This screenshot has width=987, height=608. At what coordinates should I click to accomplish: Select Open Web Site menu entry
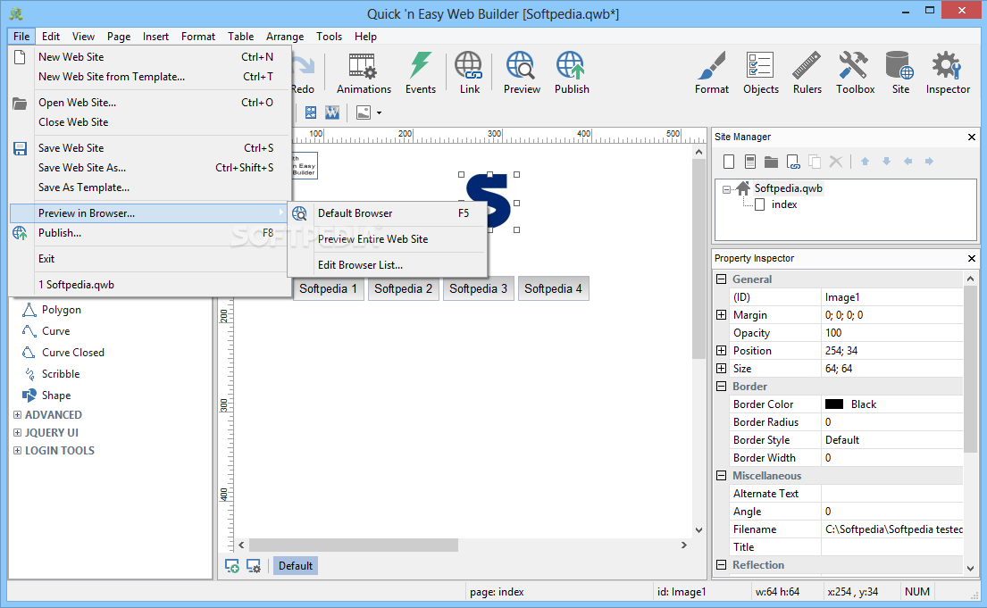[x=150, y=103]
